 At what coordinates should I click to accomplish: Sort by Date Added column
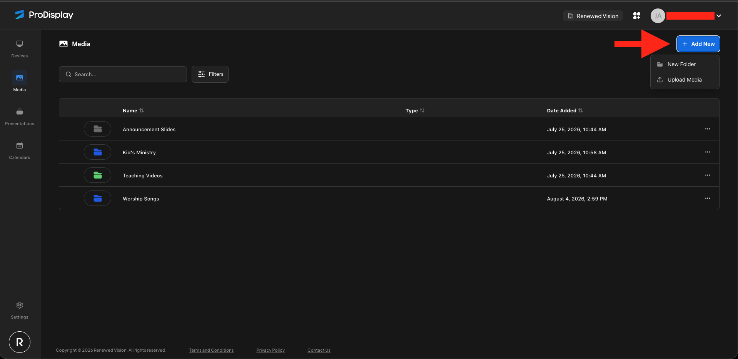(x=565, y=110)
